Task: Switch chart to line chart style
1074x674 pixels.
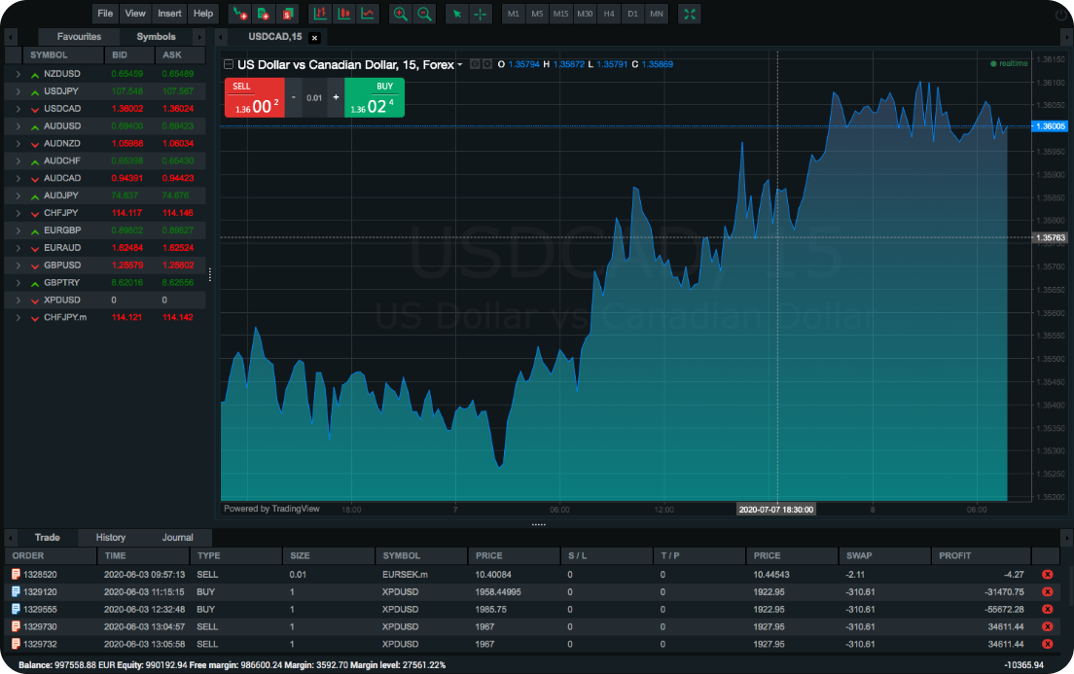Action: coord(368,14)
